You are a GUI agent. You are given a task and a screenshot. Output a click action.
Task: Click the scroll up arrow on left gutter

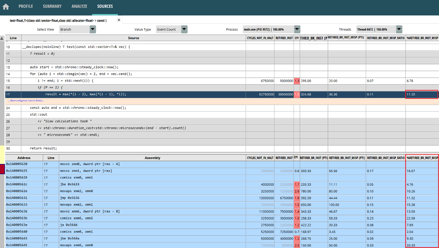tap(2, 39)
